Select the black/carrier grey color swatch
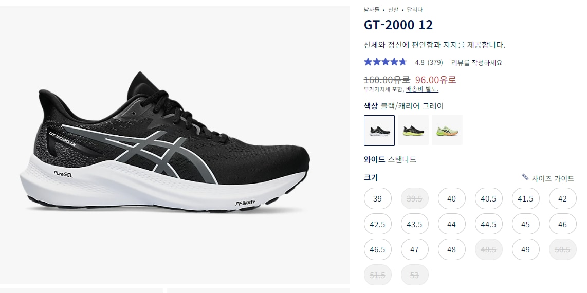Screen dimensions: 587x293 coord(379,130)
